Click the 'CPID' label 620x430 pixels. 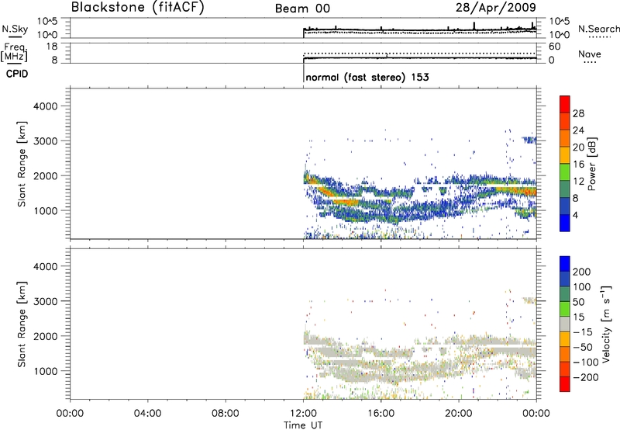click(x=17, y=74)
